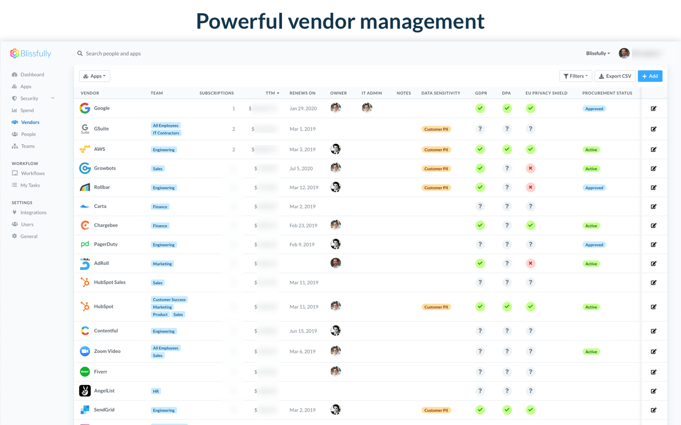Screen dimensions: 681x425
Task: Click the Google IT admin avatar
Action: coord(367,108)
